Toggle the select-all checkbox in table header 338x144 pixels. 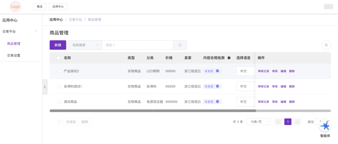58,58
